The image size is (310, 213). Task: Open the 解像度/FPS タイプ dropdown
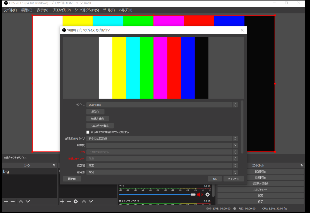pos(162,139)
